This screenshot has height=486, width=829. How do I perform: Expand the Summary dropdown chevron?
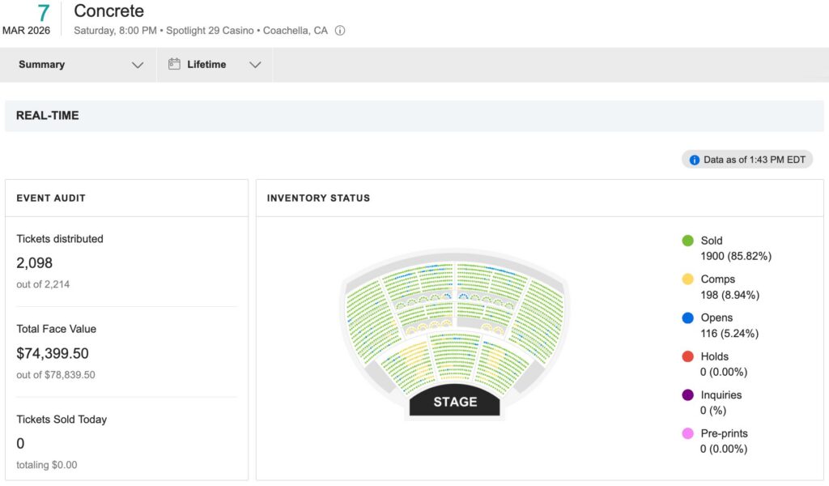tap(138, 65)
